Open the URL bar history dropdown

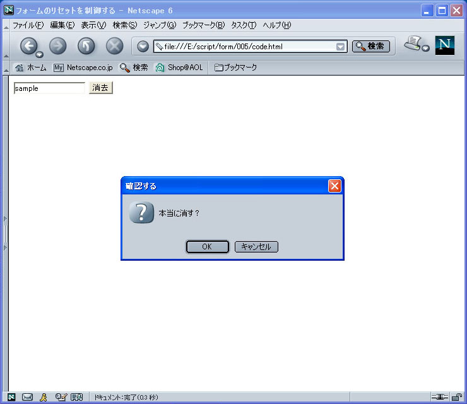[x=340, y=47]
